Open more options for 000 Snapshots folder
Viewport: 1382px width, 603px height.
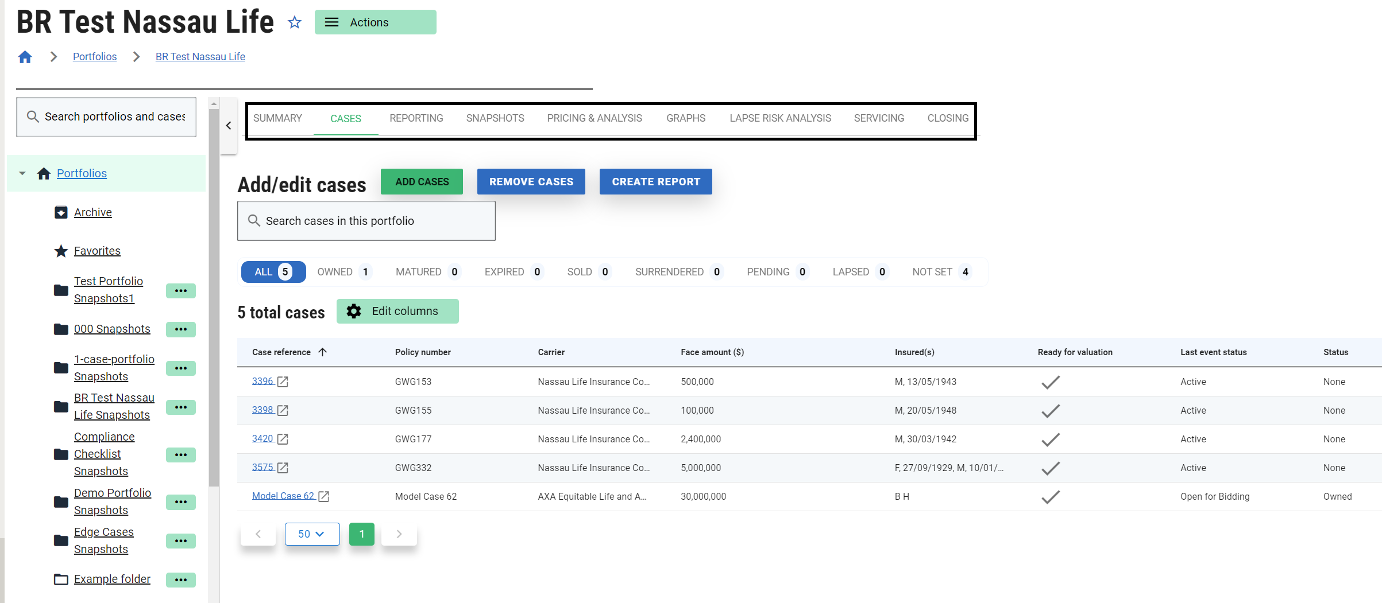(x=180, y=329)
